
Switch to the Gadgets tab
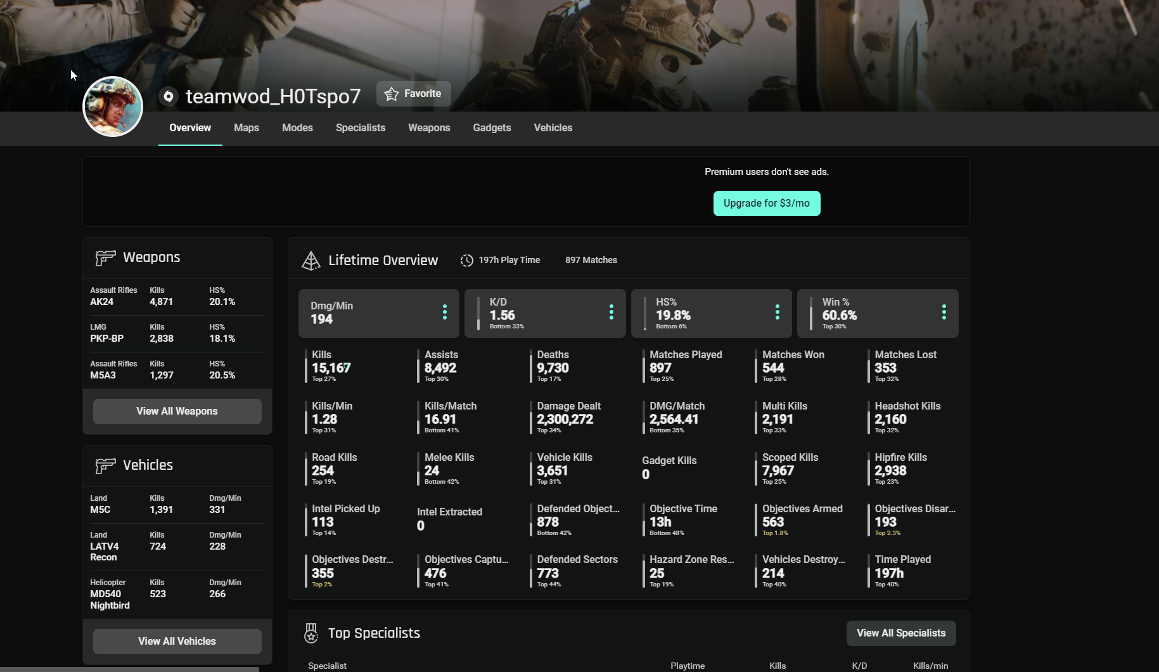492,127
